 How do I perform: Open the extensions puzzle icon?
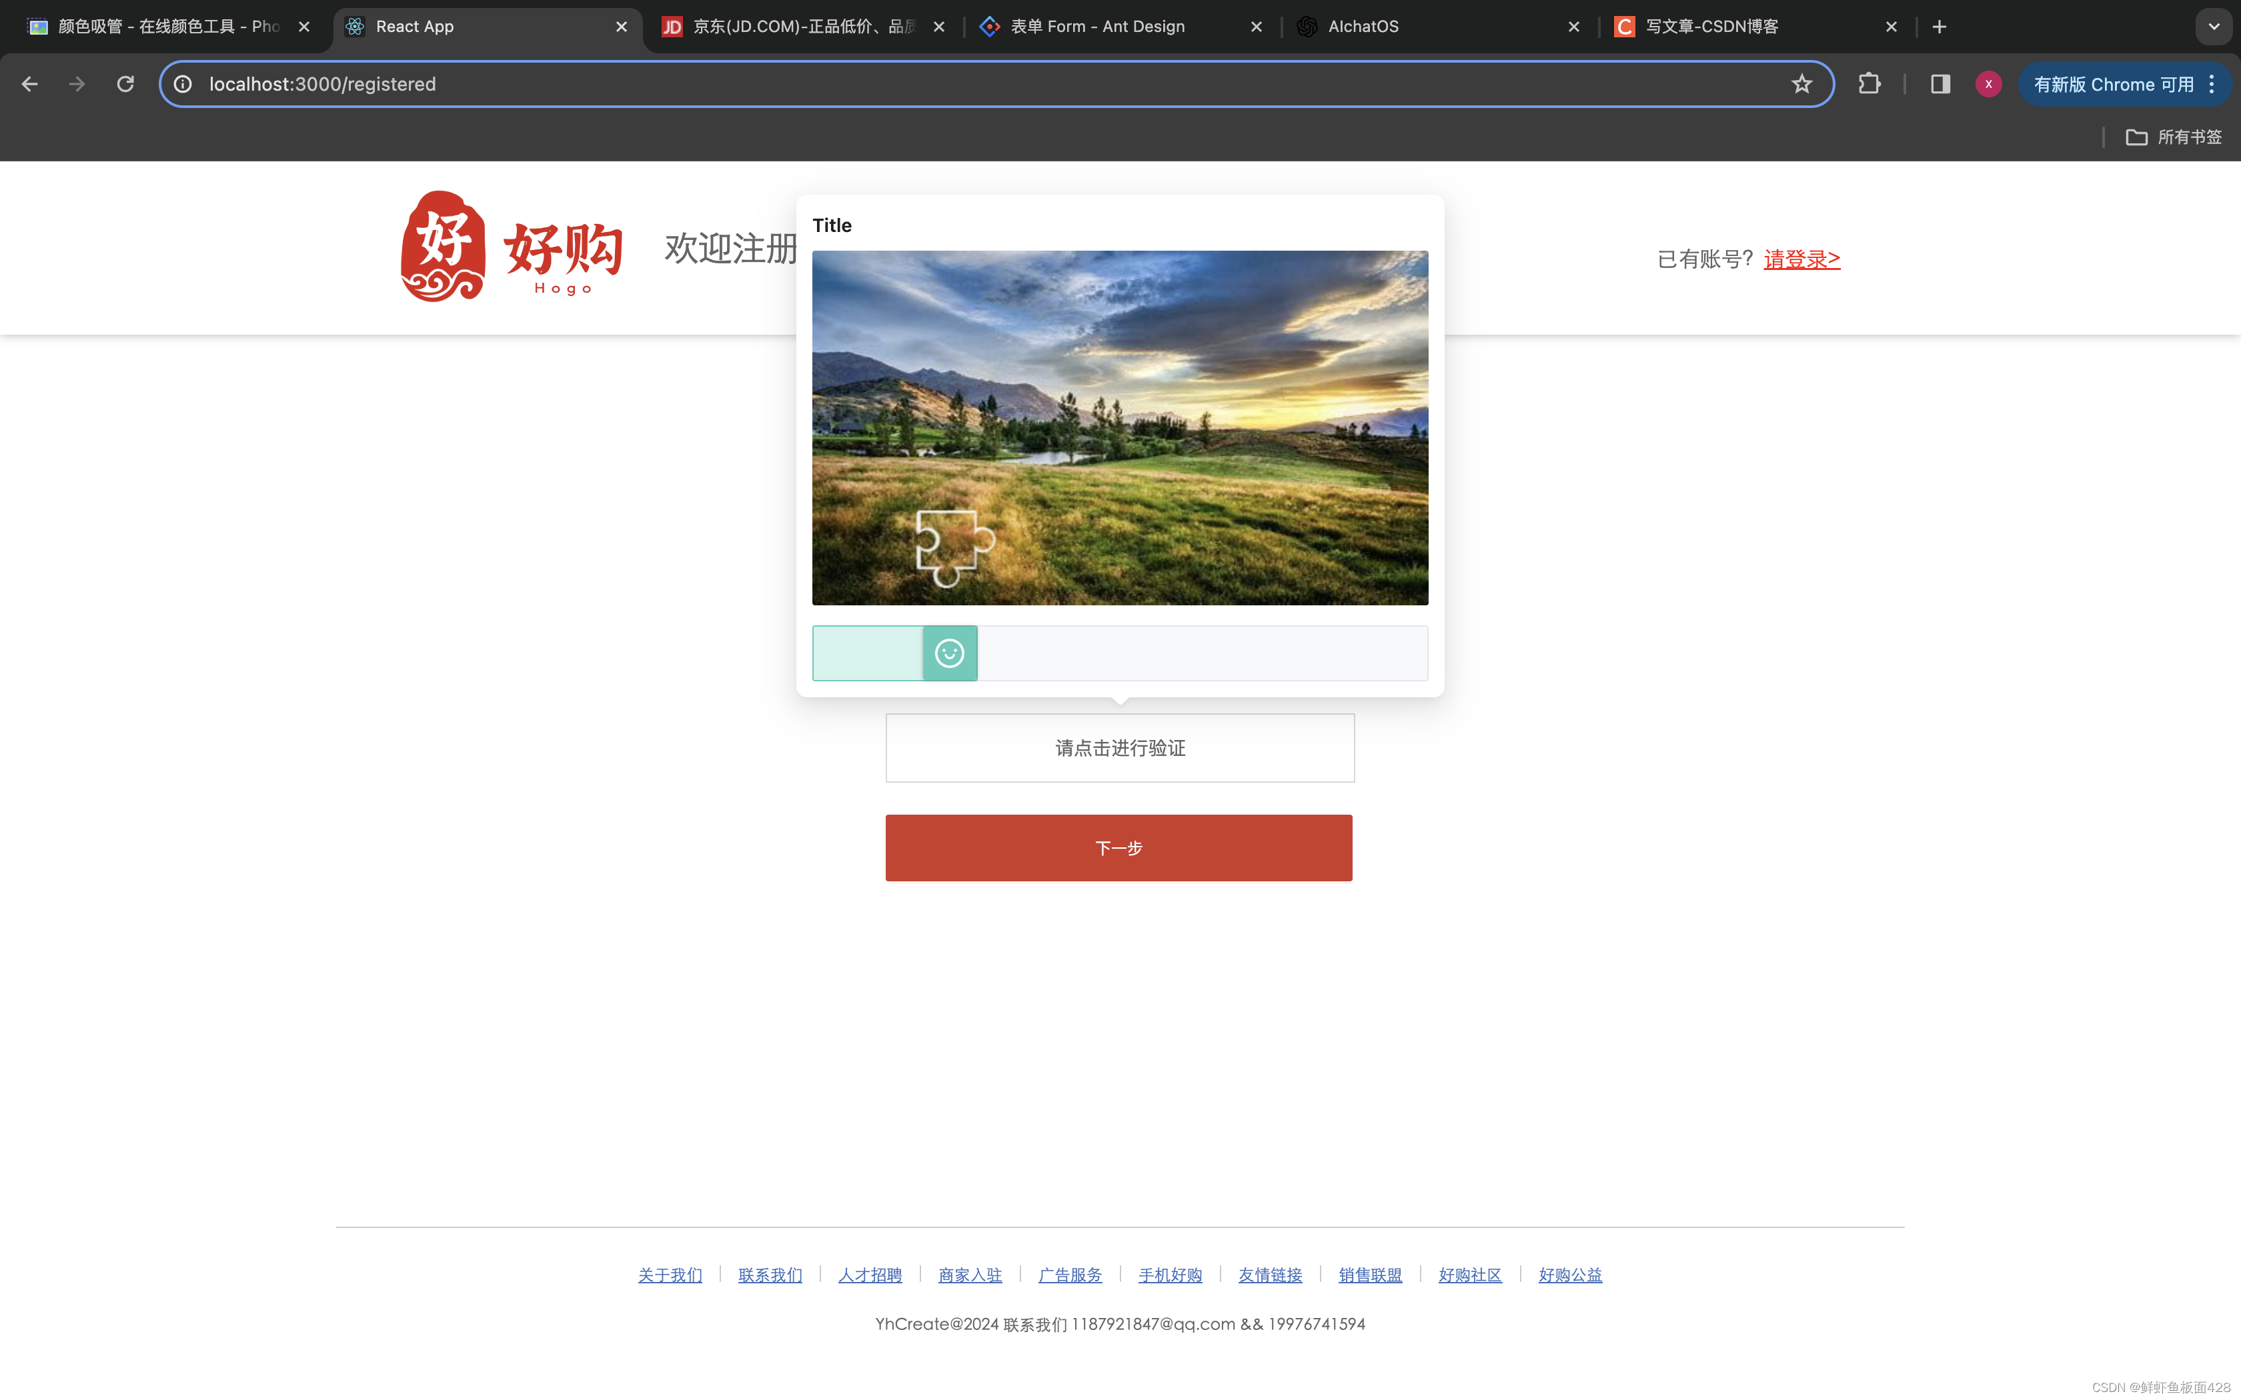(1869, 84)
